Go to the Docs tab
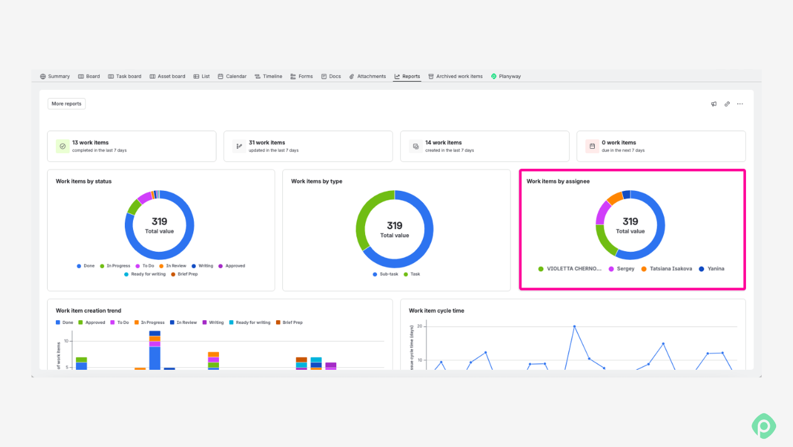793x447 pixels. [x=331, y=77]
